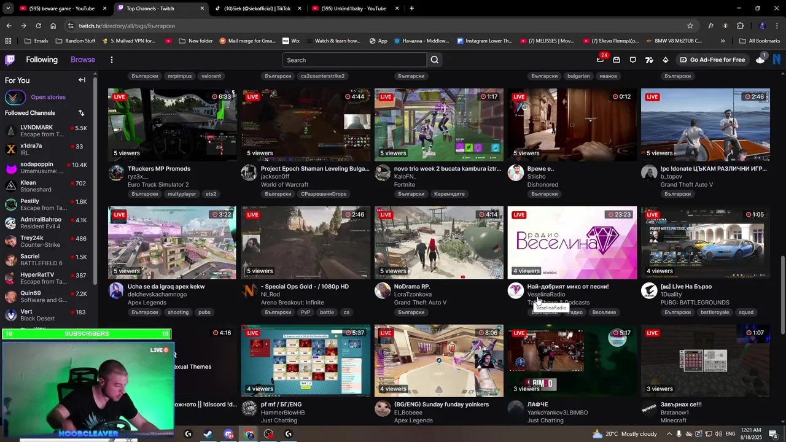Bookmark this page with the star icon
786x442 pixels.
690,26
